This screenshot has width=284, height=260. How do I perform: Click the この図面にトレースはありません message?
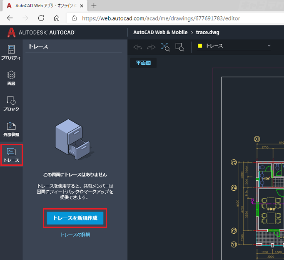75,175
